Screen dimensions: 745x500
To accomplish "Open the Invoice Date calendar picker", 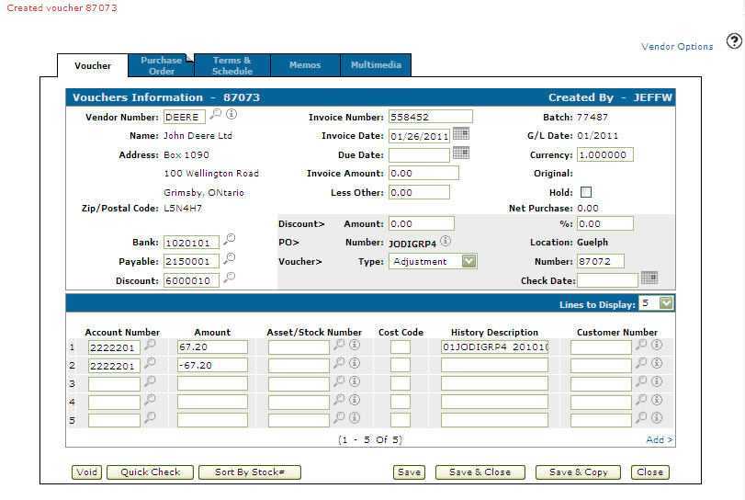I will pyautogui.click(x=461, y=133).
